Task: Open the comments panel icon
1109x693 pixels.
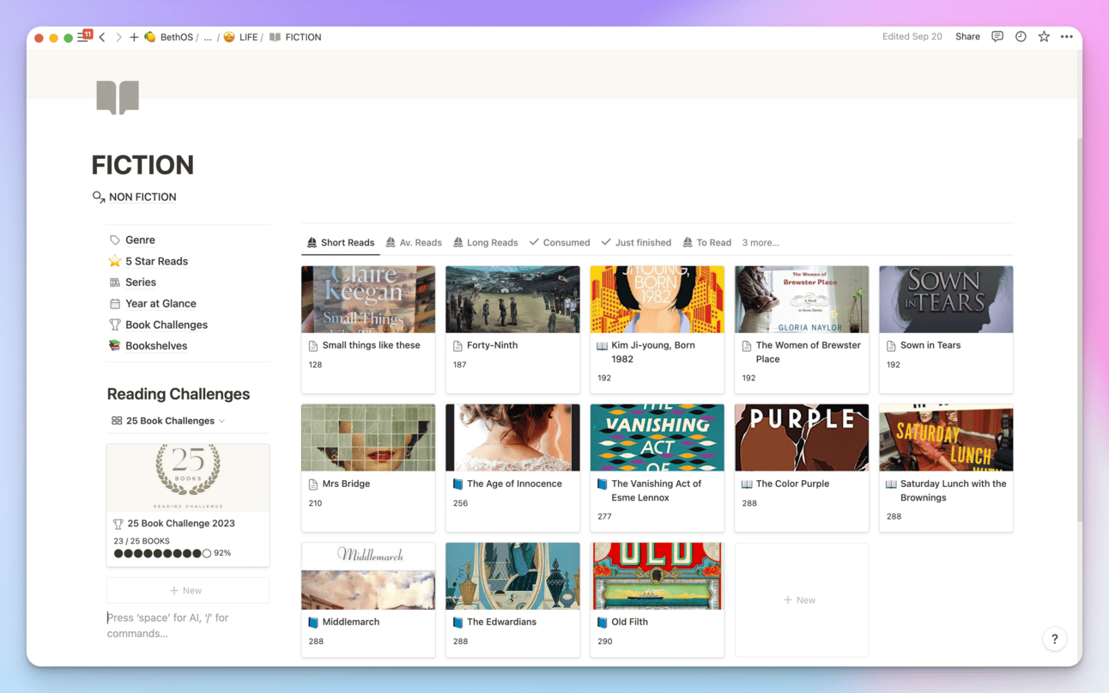Action: click(x=997, y=37)
